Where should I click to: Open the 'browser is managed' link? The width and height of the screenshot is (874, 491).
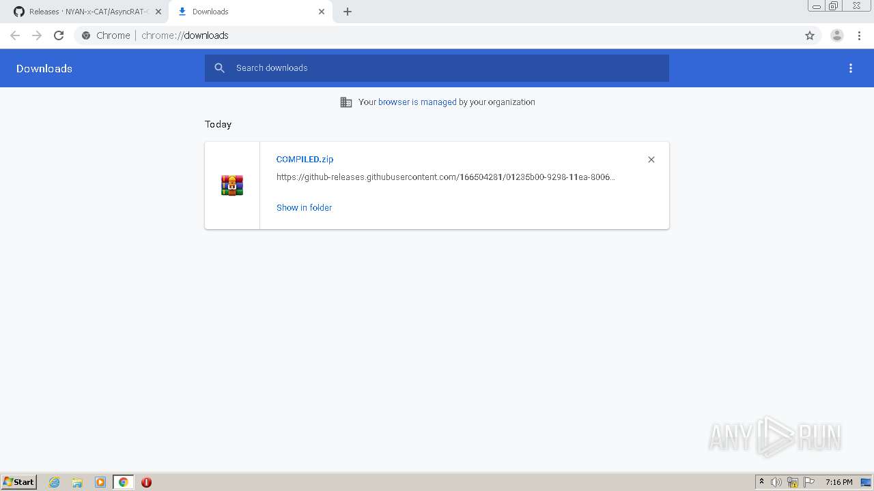417,102
